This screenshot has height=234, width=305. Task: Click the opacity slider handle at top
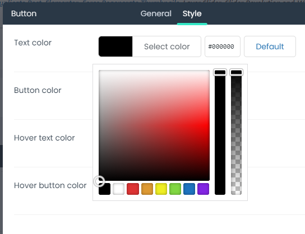(237, 72)
